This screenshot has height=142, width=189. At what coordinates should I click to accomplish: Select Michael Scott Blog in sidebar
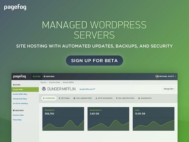pyautogui.click(x=20, y=99)
